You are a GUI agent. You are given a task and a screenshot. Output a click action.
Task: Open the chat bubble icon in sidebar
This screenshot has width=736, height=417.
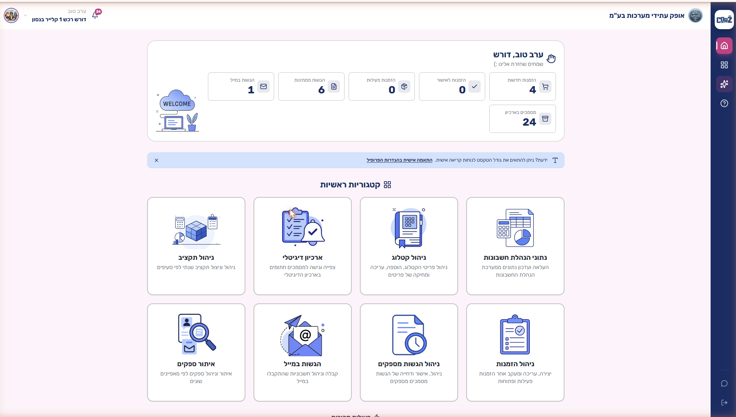click(x=724, y=383)
